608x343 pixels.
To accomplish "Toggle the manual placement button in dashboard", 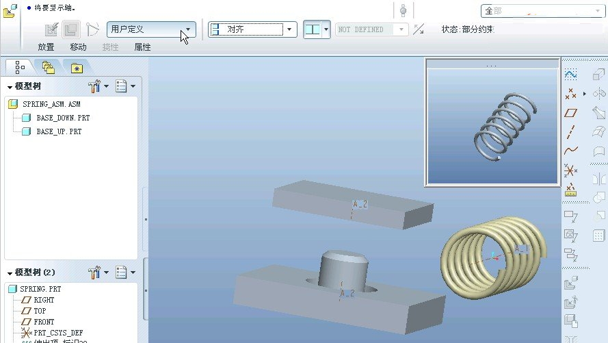I will click(71, 29).
